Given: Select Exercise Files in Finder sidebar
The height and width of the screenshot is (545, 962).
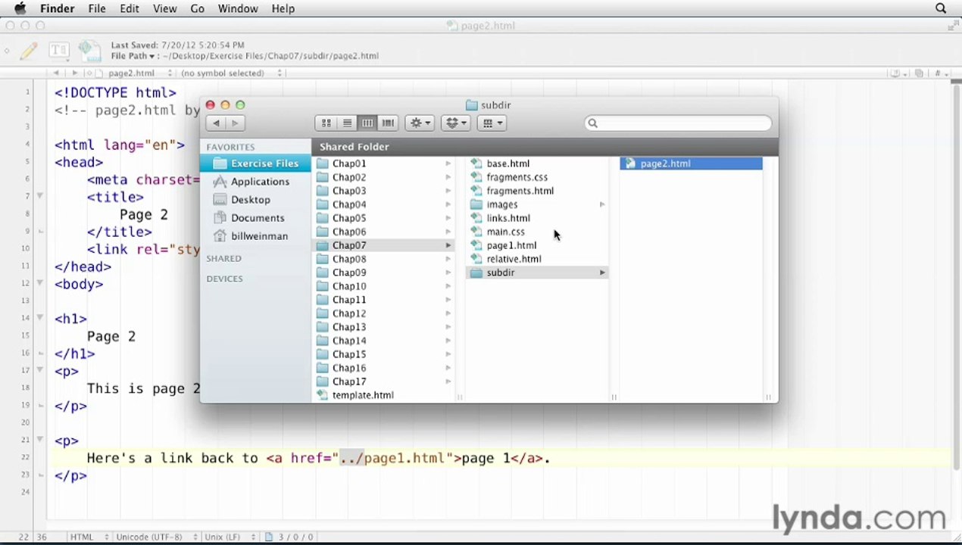Looking at the screenshot, I should tap(255, 163).
